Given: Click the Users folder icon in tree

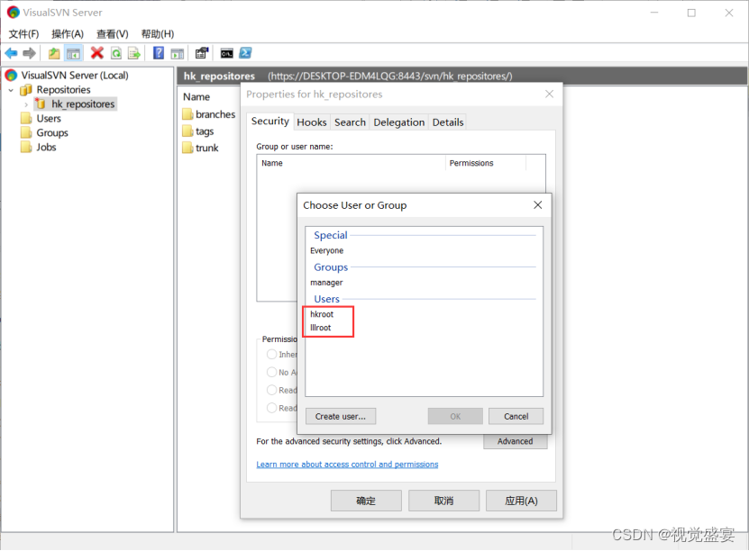Looking at the screenshot, I should (x=26, y=118).
